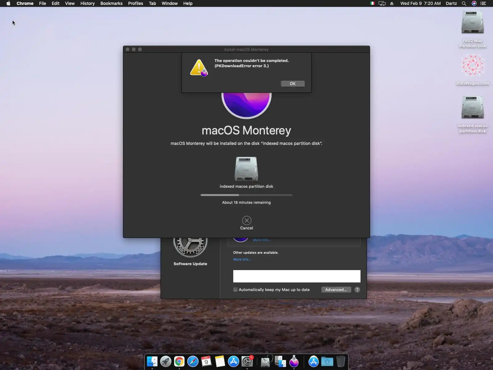Open the Dartz user menu
The image size is (493, 370).
click(x=451, y=3)
